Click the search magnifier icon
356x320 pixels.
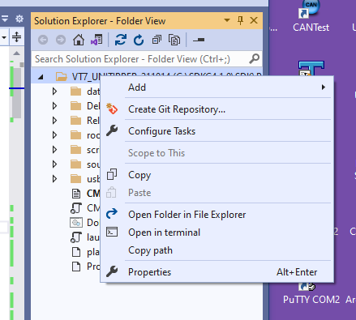tap(254, 59)
